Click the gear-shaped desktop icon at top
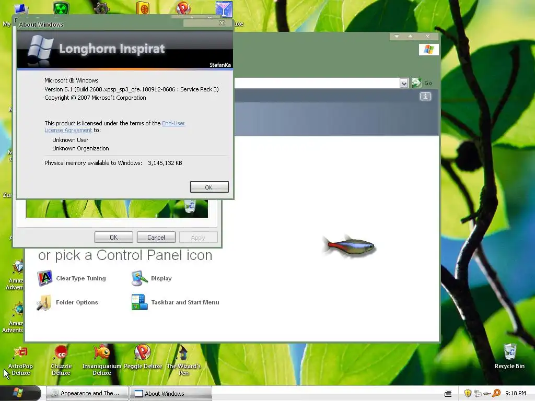This screenshot has height=401, width=535. coord(102,7)
